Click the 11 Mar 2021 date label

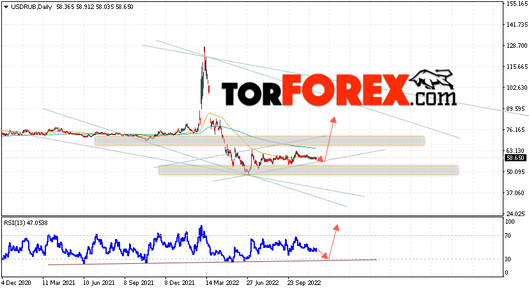(x=59, y=283)
